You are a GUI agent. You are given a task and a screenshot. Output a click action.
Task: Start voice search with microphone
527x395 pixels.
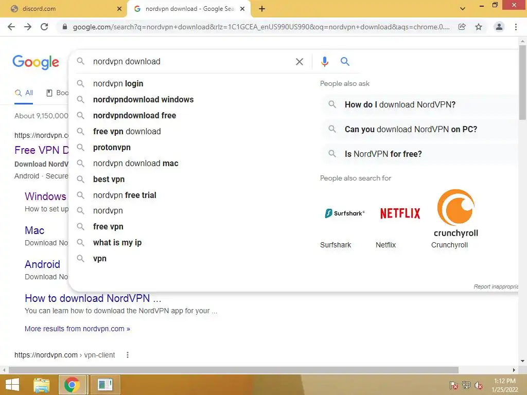click(325, 62)
